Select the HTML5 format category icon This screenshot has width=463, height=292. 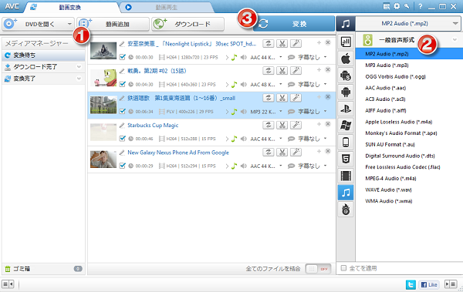coord(346,159)
